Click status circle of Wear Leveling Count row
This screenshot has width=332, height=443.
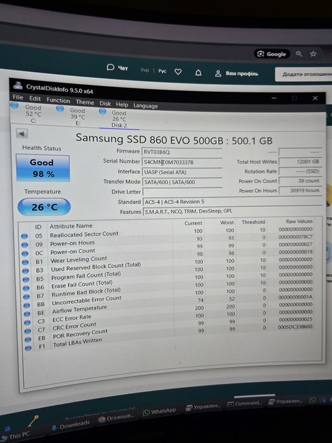[25, 262]
